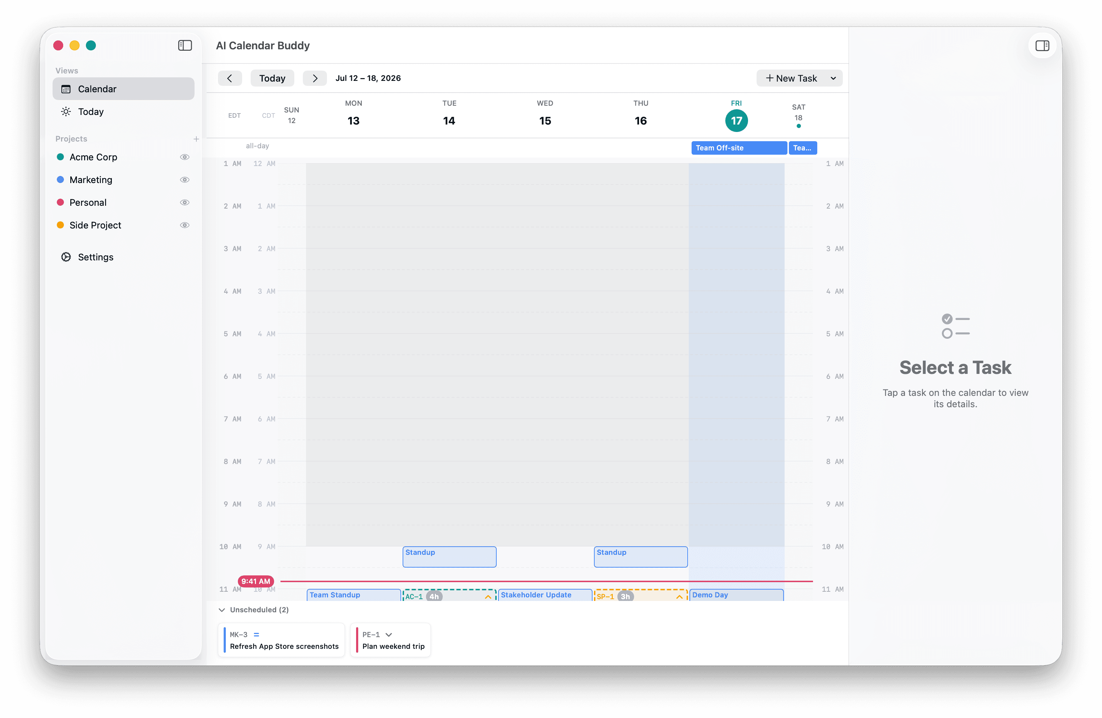
Task: Select the Plan weekend trip card
Action: (x=390, y=640)
